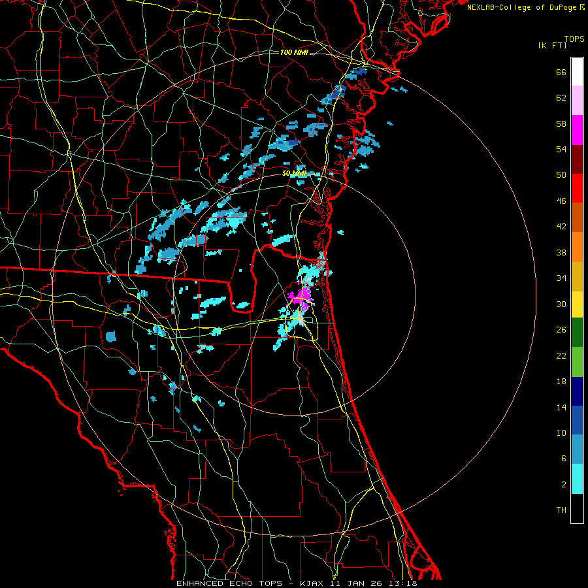Click the TOPS legend title

(x=574, y=39)
